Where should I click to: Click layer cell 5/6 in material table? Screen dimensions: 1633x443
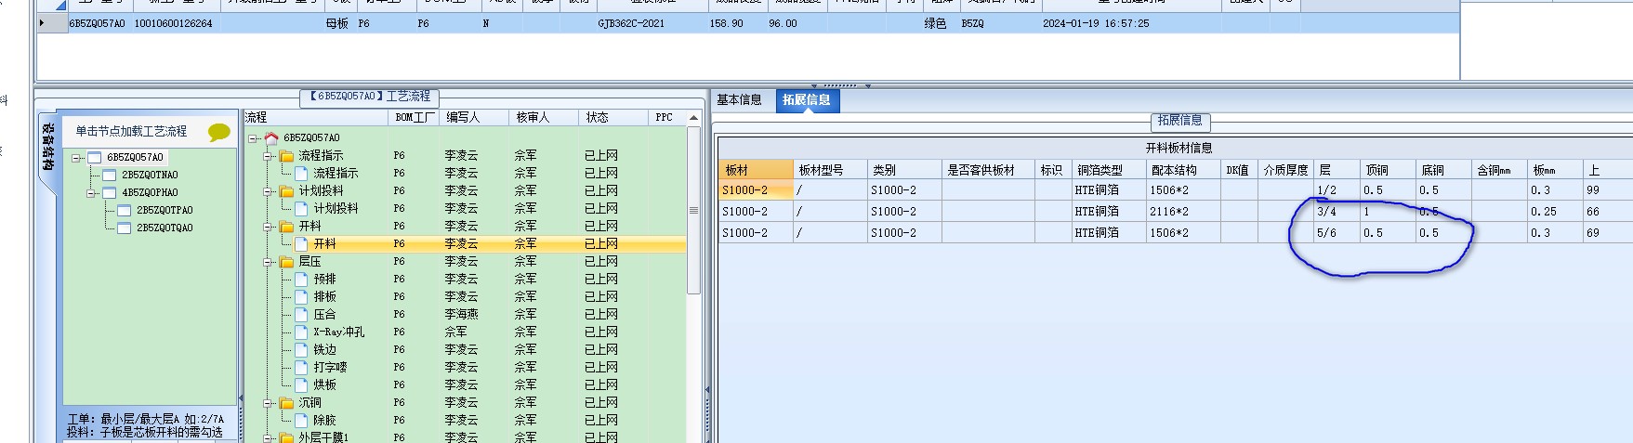click(x=1337, y=233)
